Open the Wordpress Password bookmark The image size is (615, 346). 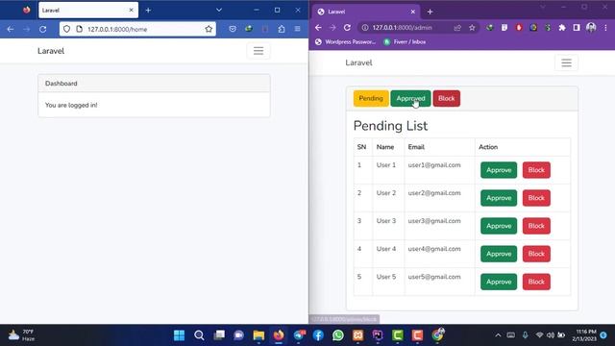point(346,41)
